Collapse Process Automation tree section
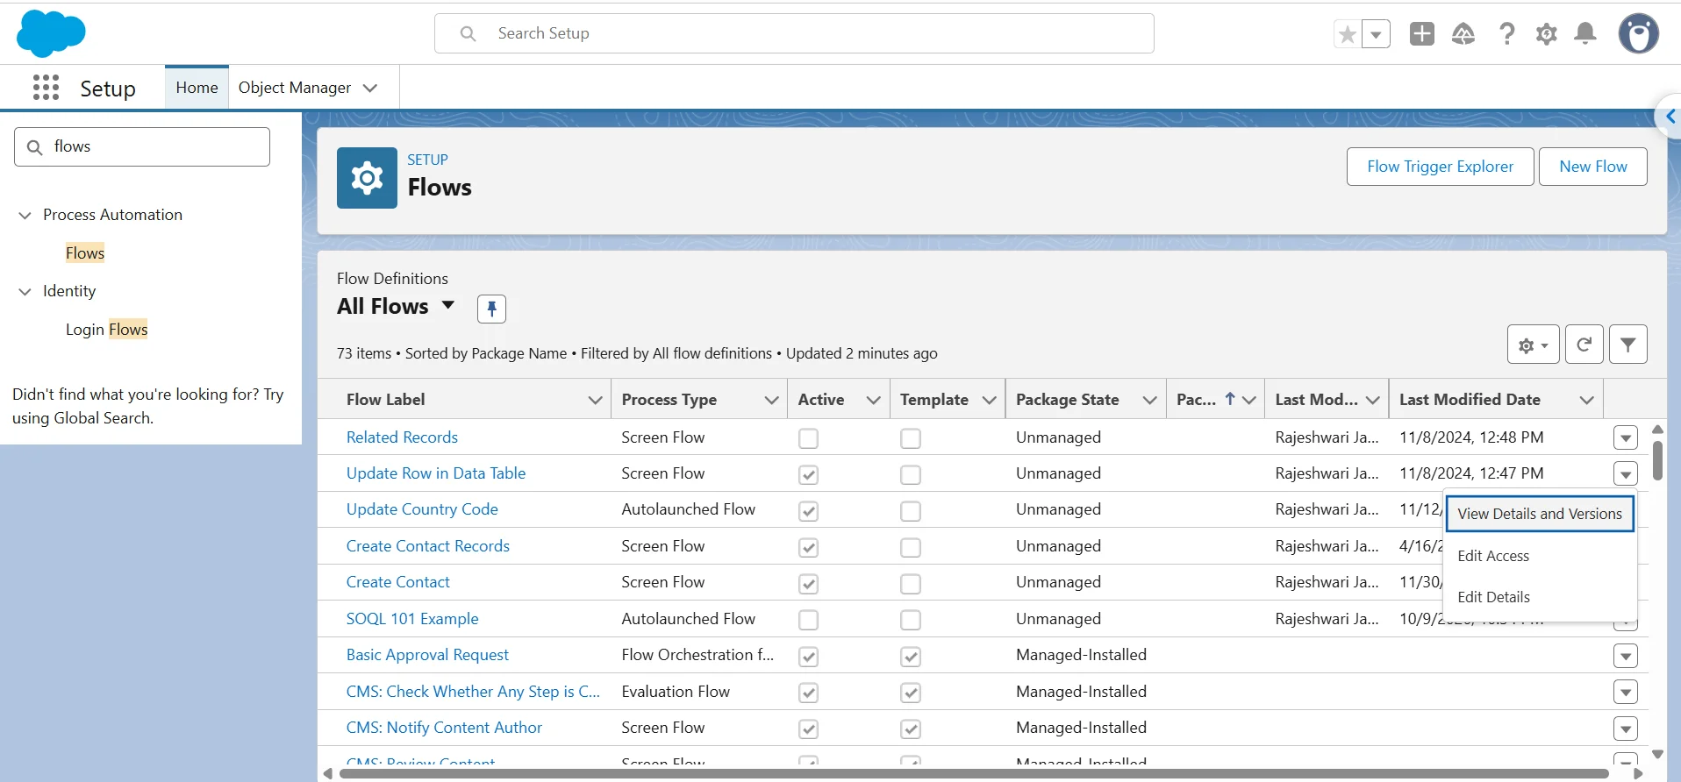Viewport: 1681px width, 782px height. click(x=25, y=215)
